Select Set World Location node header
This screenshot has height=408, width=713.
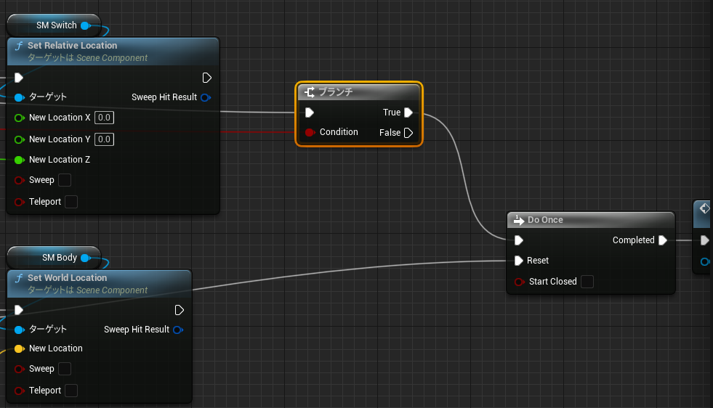point(100,284)
